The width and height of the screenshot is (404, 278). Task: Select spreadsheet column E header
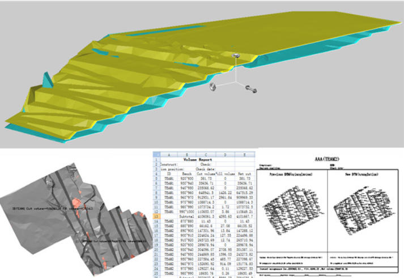click(244, 153)
